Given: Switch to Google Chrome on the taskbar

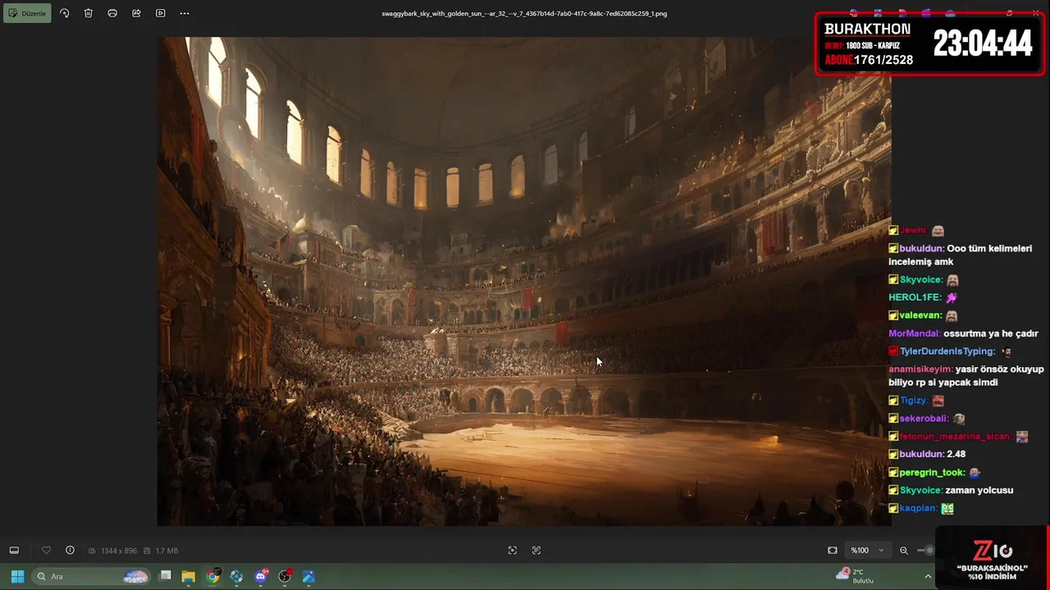Looking at the screenshot, I should pos(212,576).
